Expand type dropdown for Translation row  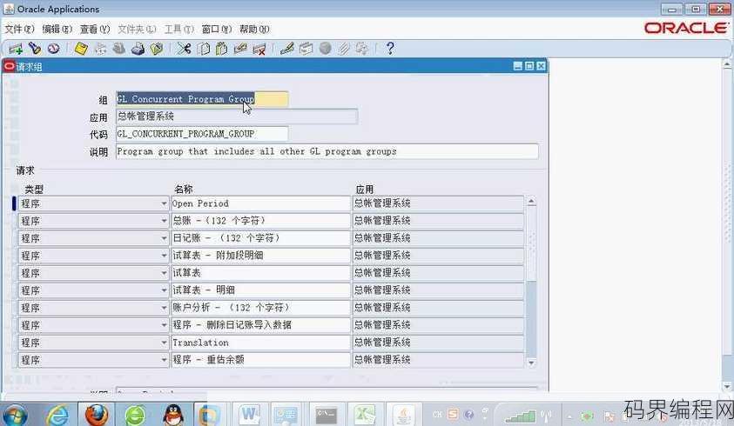[x=164, y=343]
